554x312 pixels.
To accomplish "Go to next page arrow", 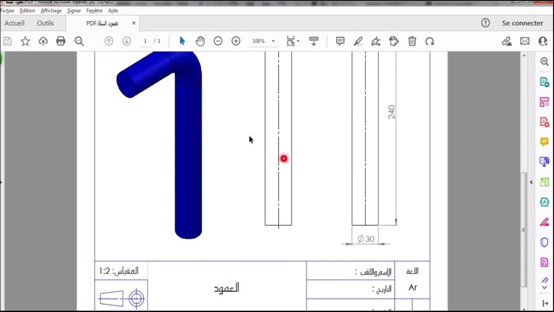I will [x=126, y=41].
